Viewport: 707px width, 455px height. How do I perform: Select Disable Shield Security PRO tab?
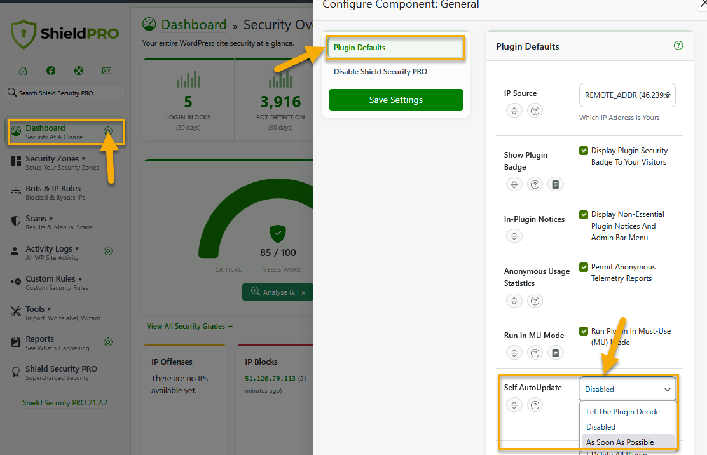coord(395,72)
